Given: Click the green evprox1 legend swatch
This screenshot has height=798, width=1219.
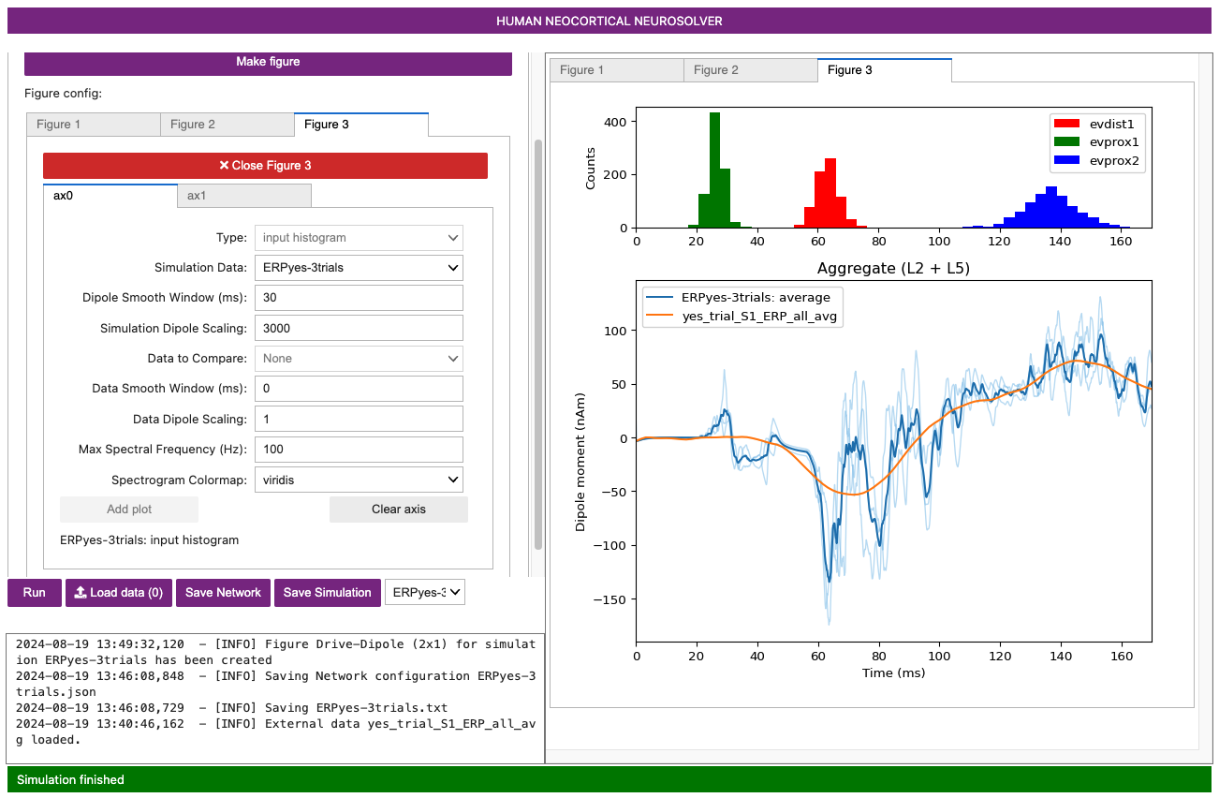Looking at the screenshot, I should [x=1066, y=141].
